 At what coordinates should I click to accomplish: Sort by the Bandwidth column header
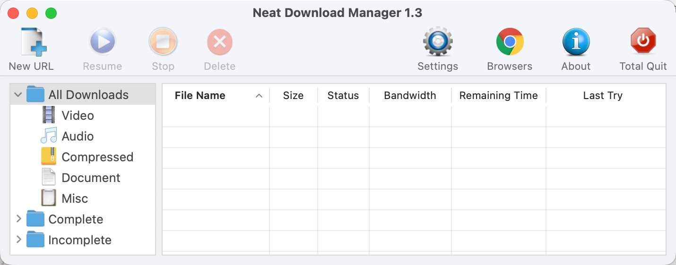tap(410, 95)
